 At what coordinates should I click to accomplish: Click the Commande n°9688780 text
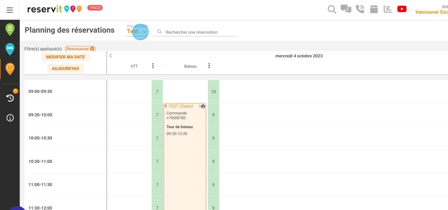pyautogui.click(x=177, y=116)
